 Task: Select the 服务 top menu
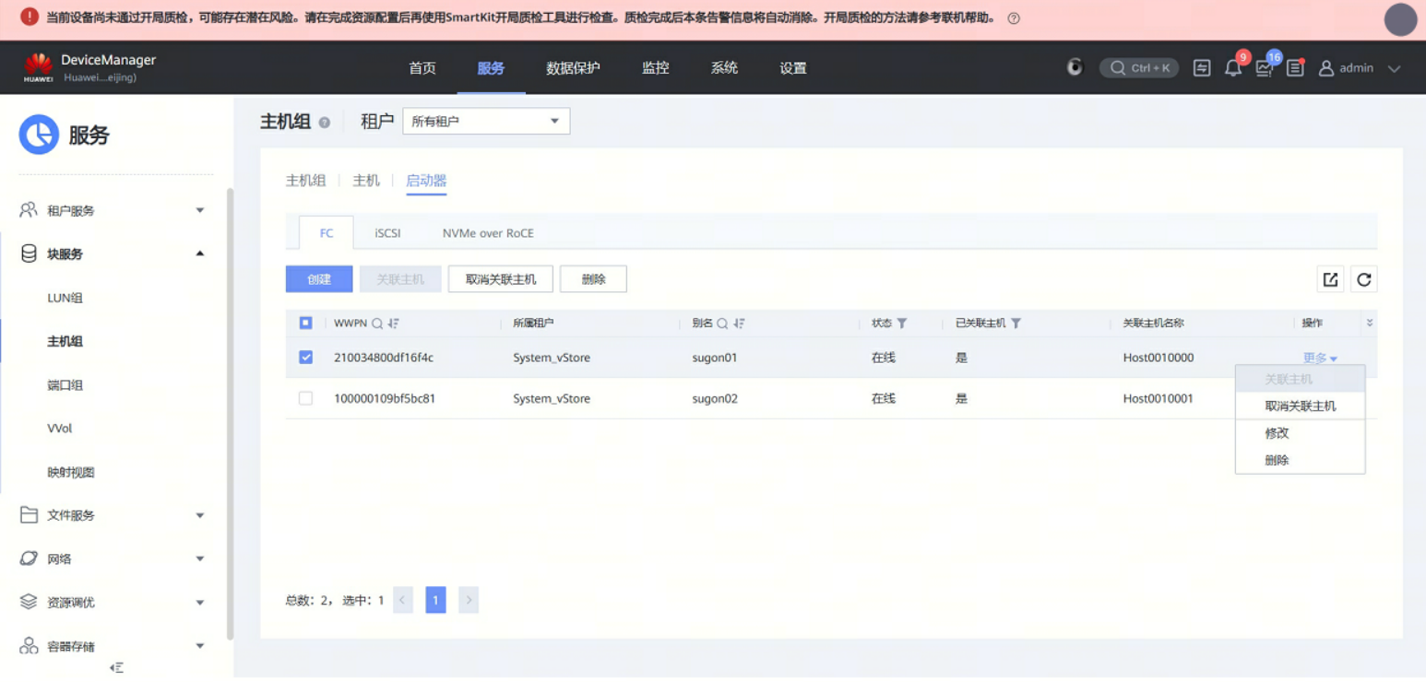(x=492, y=68)
